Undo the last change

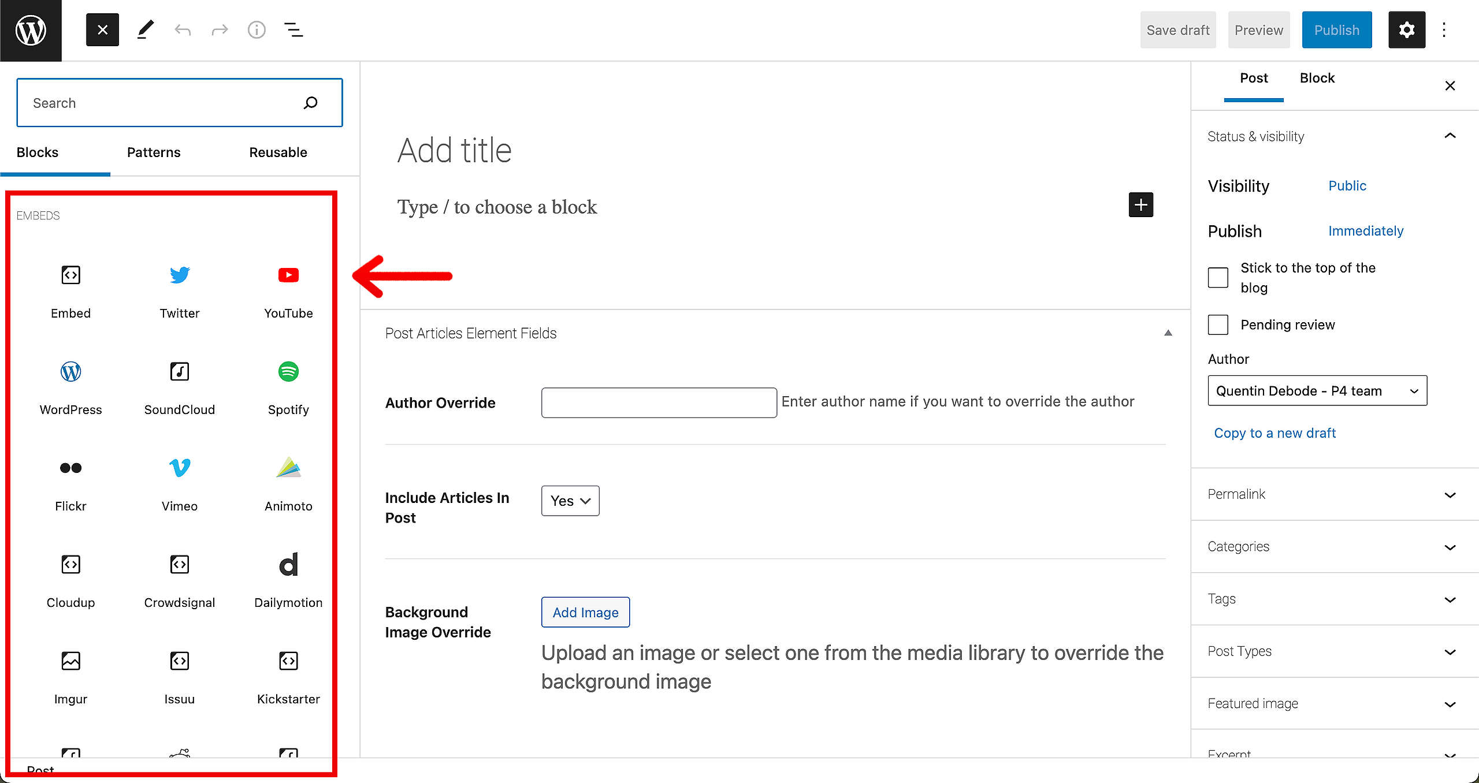click(x=183, y=30)
